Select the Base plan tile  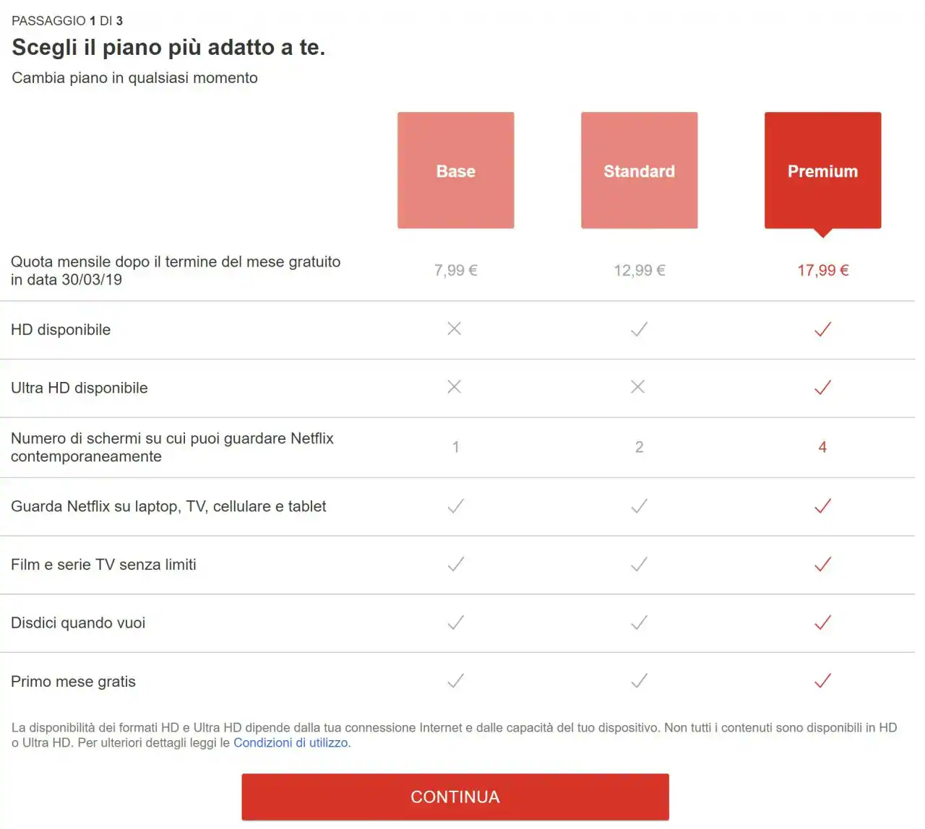click(x=455, y=170)
